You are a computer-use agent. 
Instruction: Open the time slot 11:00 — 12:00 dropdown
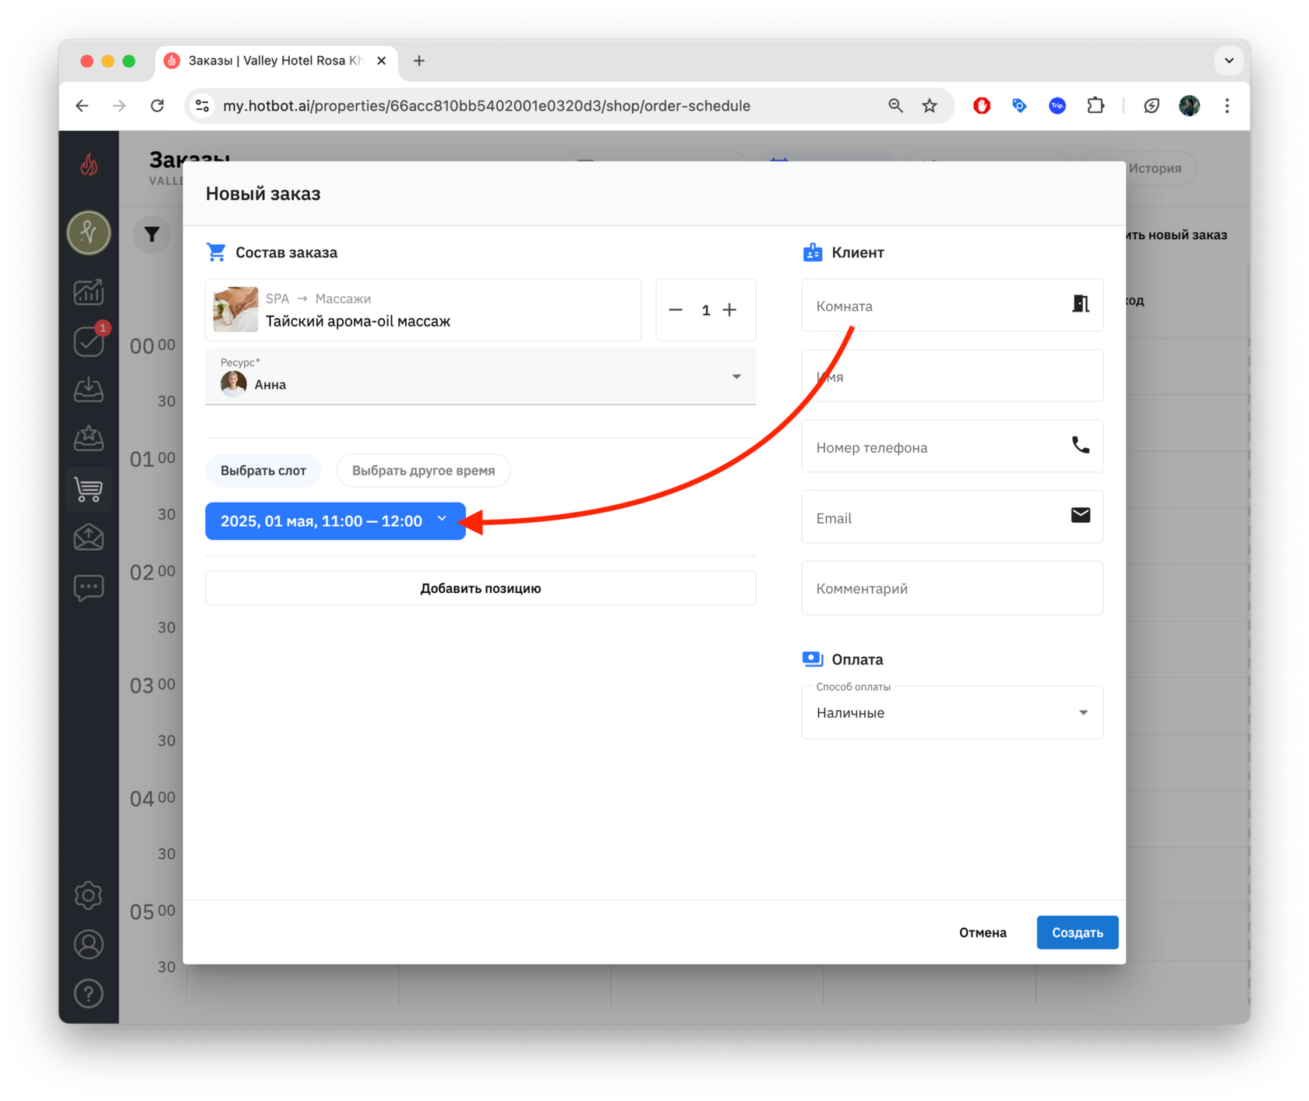point(335,521)
